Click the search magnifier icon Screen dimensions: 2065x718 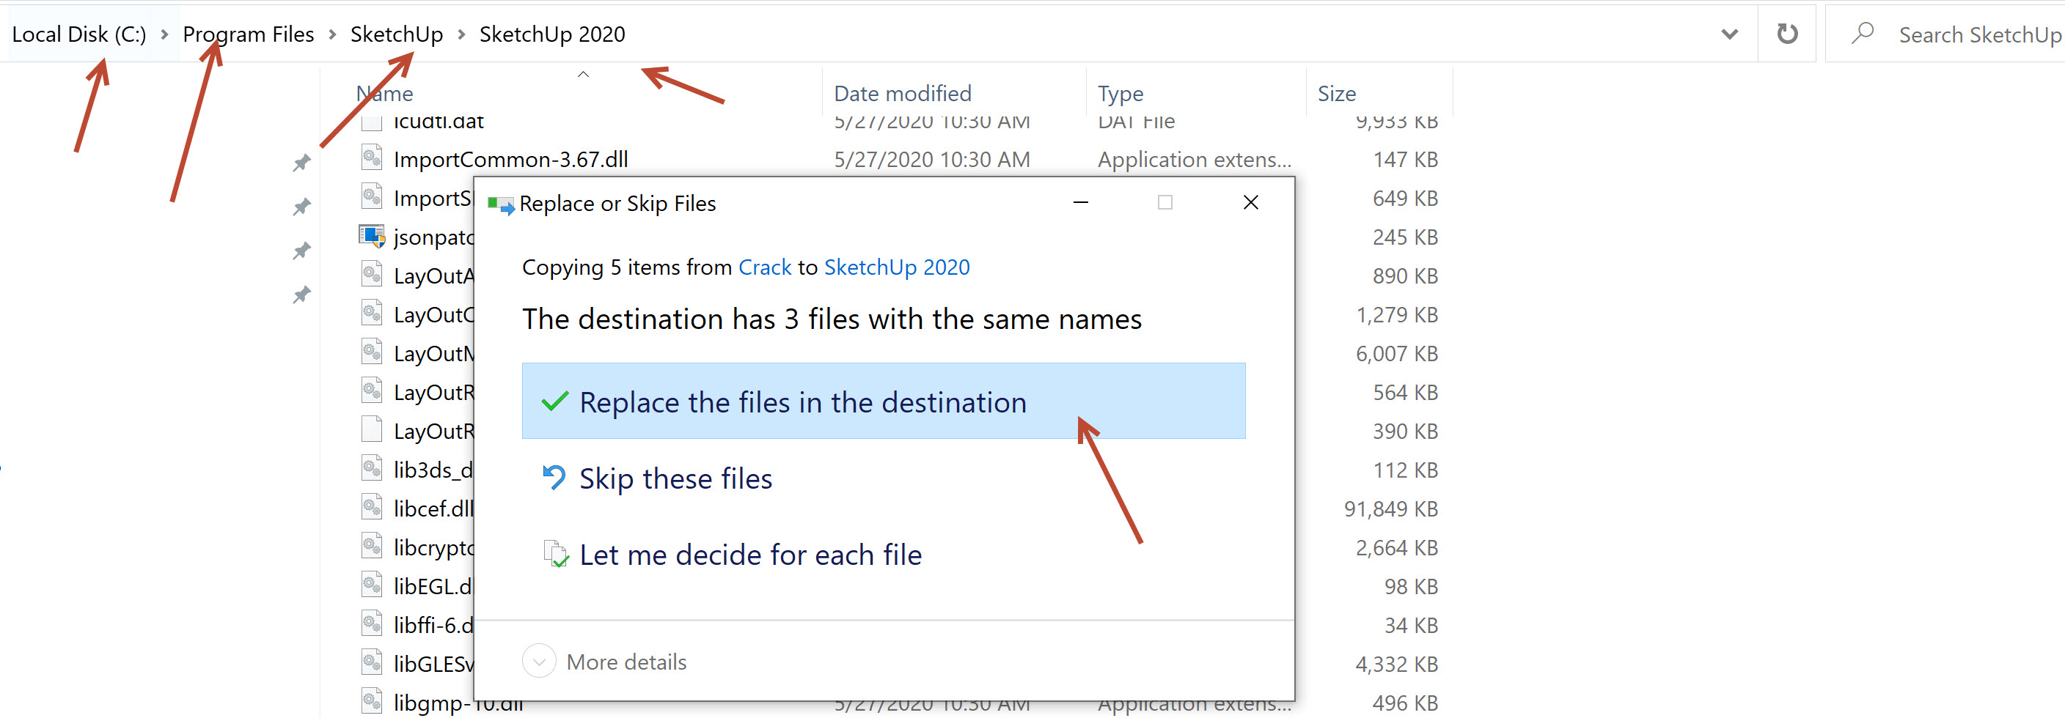pyautogui.click(x=1862, y=34)
